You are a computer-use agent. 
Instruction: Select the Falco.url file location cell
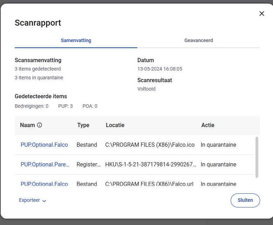149,184
